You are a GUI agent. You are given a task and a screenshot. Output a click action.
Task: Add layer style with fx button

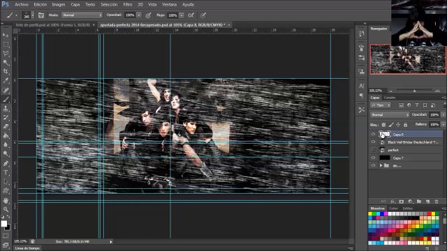coord(393,201)
